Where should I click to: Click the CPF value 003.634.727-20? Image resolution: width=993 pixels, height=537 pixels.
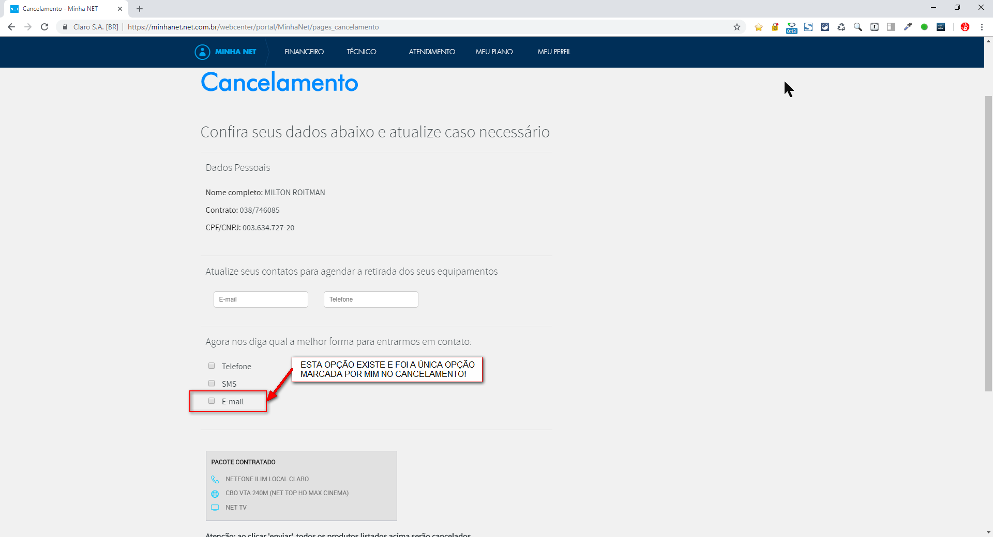pos(268,228)
